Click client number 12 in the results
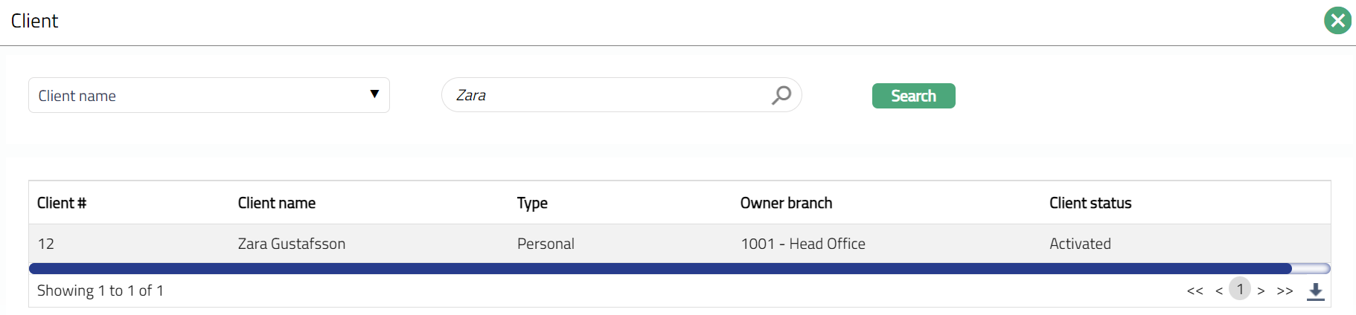1356x315 pixels. [x=46, y=244]
